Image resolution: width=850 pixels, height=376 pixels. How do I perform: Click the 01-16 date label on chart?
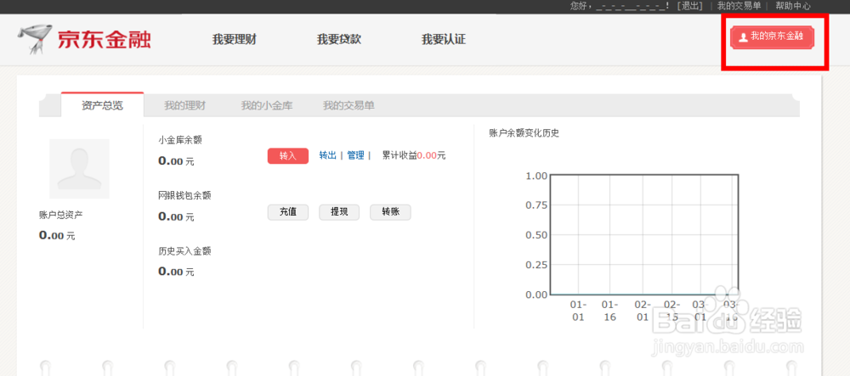(x=609, y=311)
